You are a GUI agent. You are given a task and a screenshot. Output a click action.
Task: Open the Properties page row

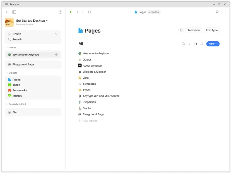tap(89, 102)
